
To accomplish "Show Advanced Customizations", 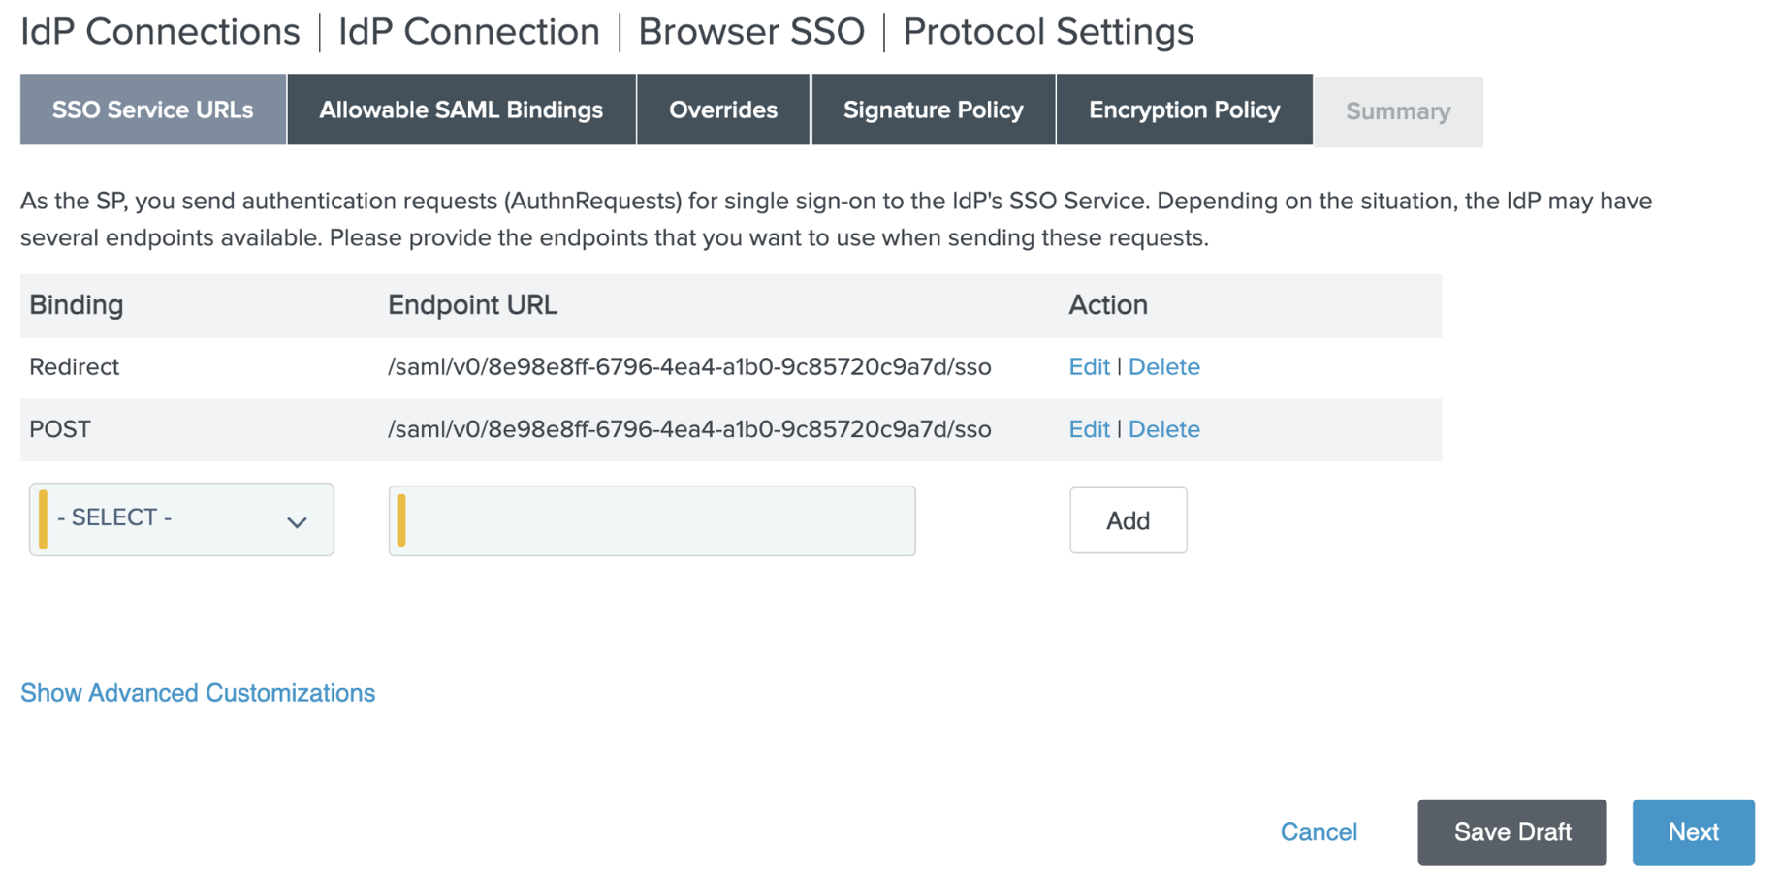I will point(198,693).
